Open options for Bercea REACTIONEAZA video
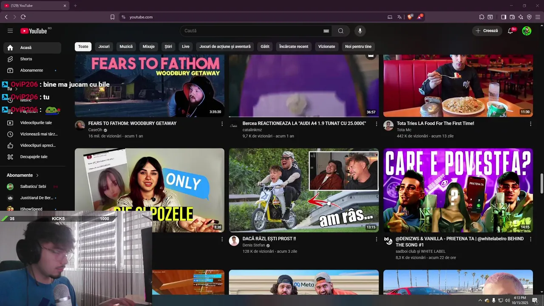 point(376,124)
